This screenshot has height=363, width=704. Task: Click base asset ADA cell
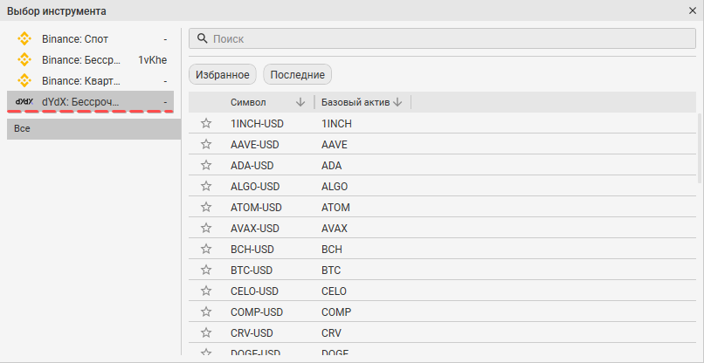(331, 166)
